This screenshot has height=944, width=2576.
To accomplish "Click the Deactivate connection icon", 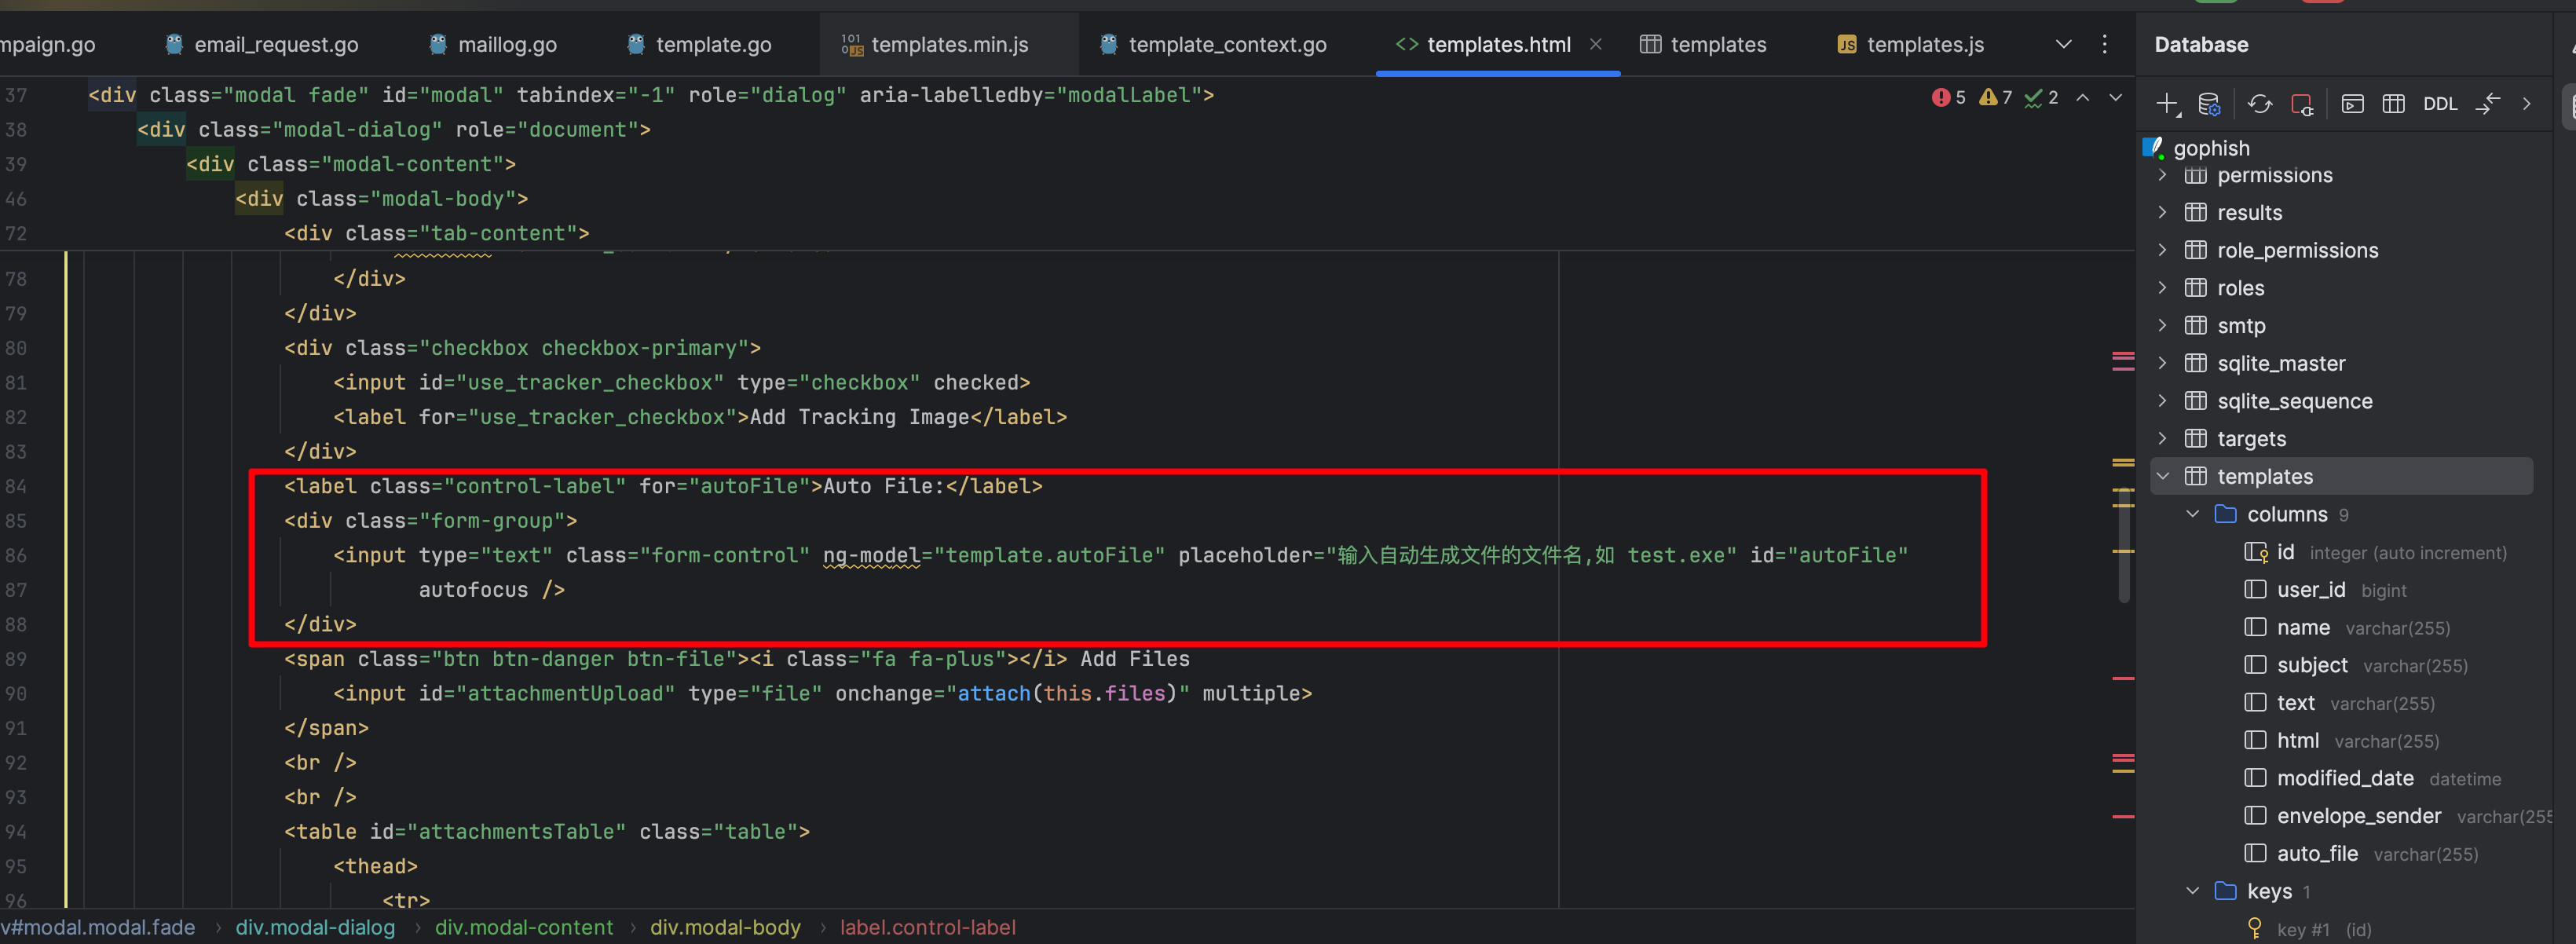I will click(x=2302, y=104).
